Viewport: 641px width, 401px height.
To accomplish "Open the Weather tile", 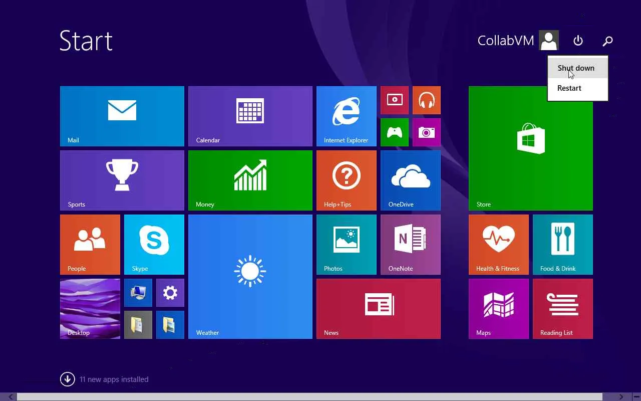I will point(250,277).
